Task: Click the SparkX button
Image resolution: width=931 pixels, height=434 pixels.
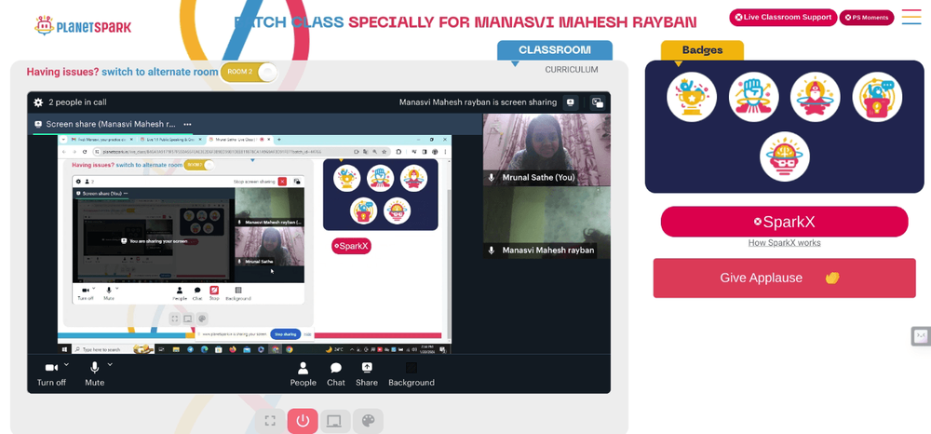Action: [x=784, y=222]
